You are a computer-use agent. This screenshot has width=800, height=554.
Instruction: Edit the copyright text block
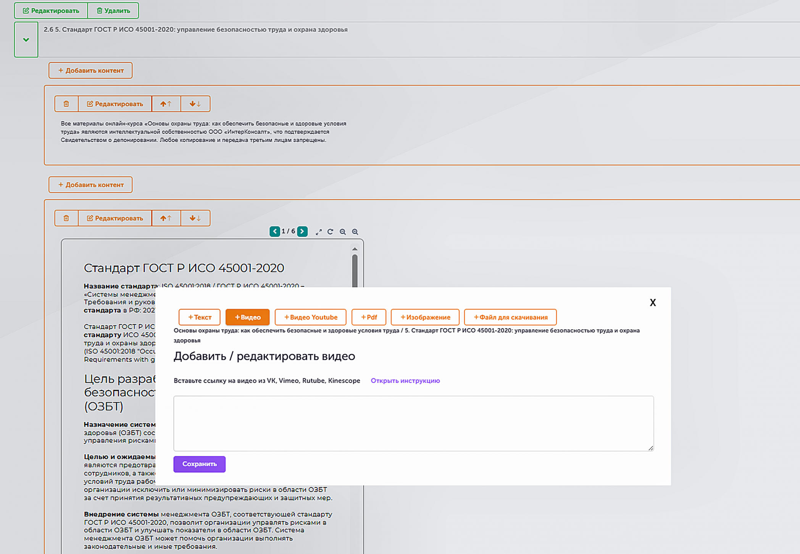coord(115,104)
